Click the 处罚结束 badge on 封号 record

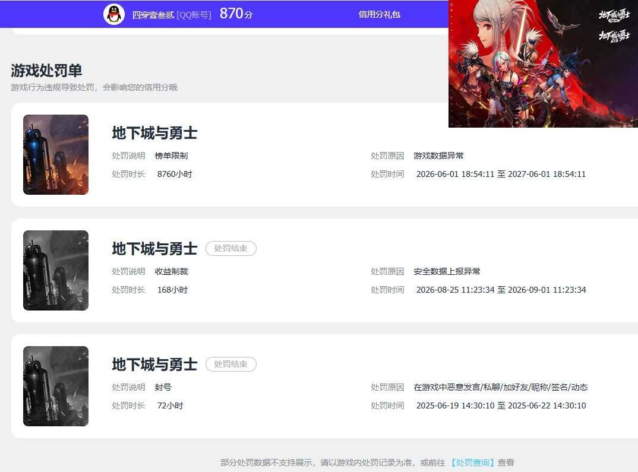230,365
